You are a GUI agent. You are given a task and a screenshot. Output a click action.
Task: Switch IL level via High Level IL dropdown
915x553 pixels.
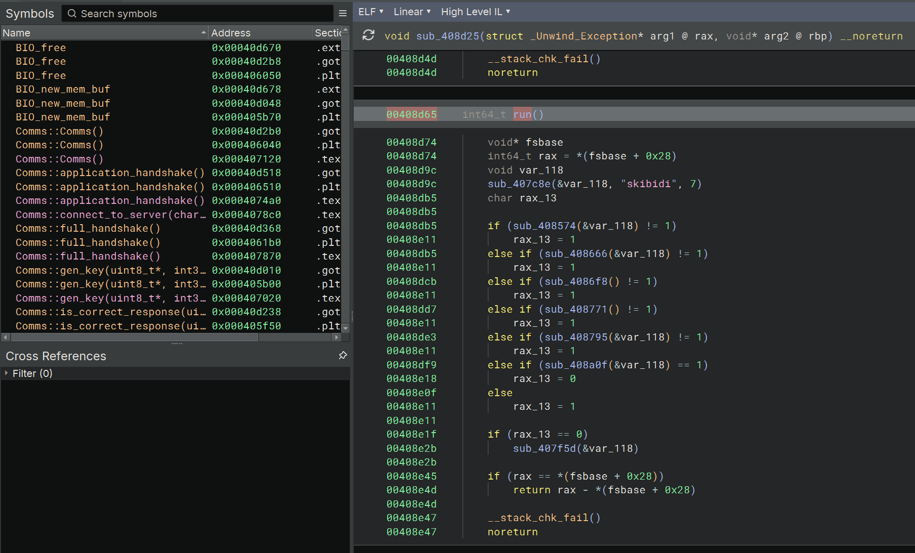click(475, 11)
